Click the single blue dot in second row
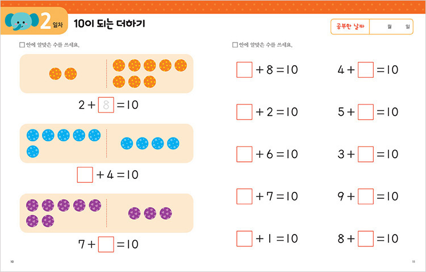 (x=33, y=152)
